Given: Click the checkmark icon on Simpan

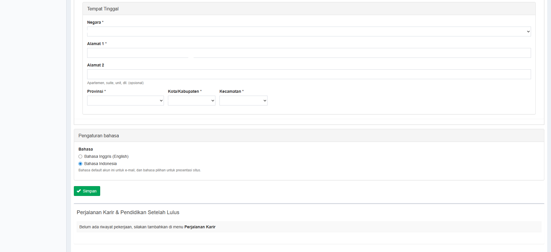Looking at the screenshot, I should 79,191.
